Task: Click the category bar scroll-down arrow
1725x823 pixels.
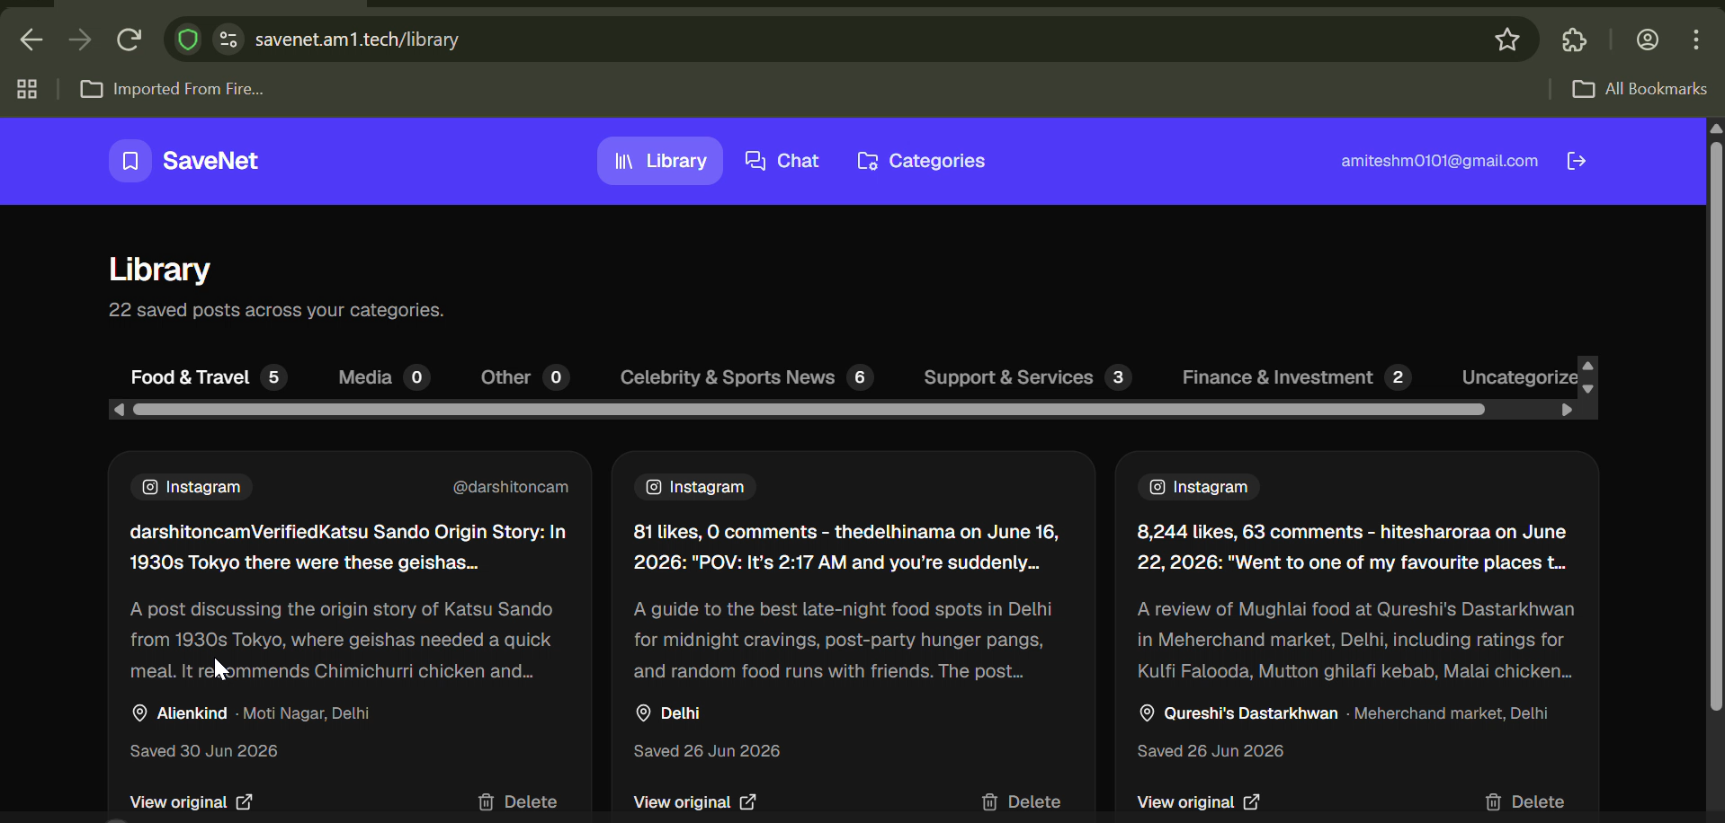Action: (1588, 389)
